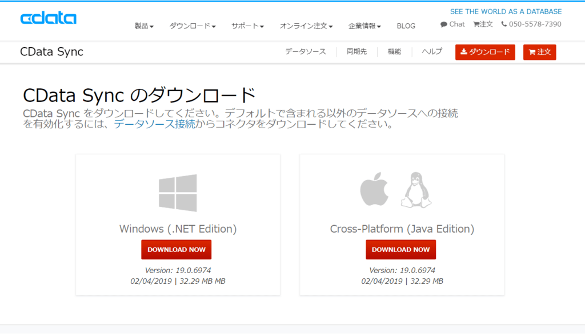Go to the データソース section
The height and width of the screenshot is (334, 585).
(306, 52)
